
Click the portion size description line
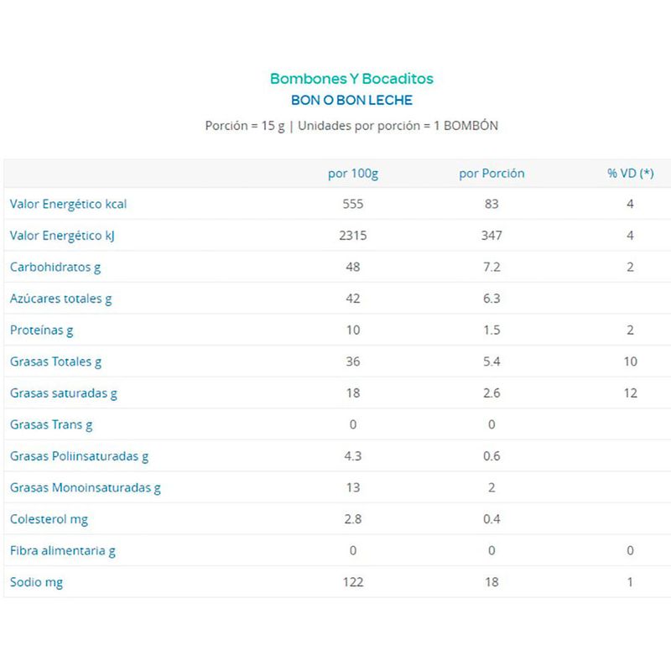coord(351,126)
